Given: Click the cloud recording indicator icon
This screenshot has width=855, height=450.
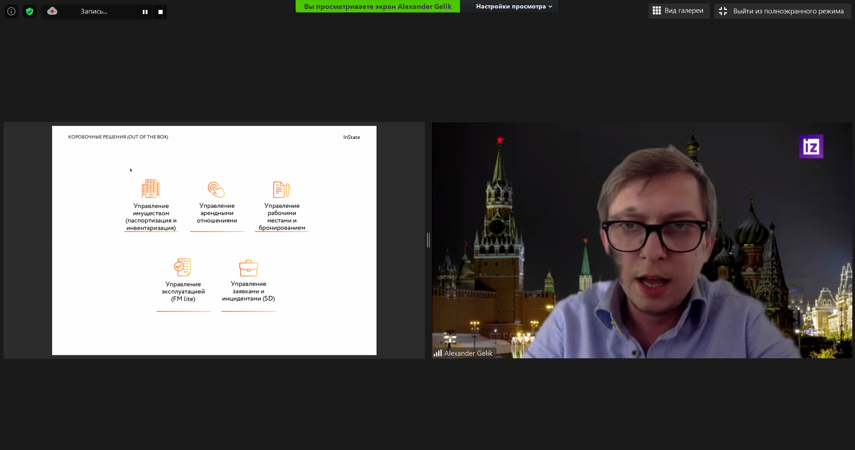Looking at the screenshot, I should 52,11.
